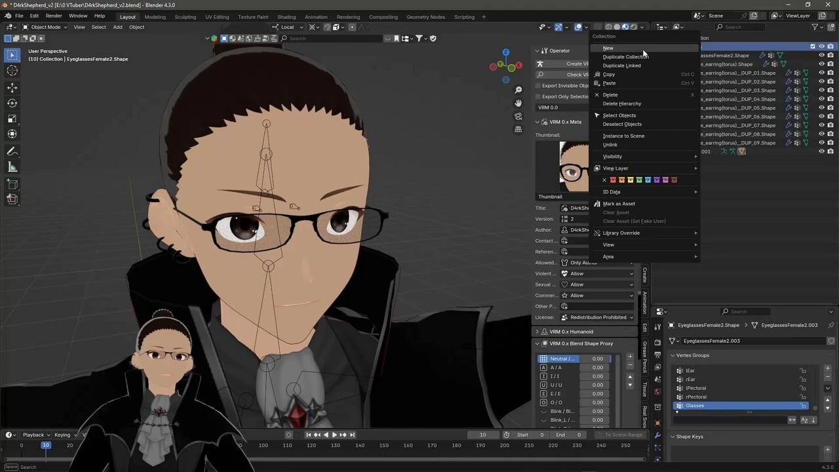Add a new vertex group with plus button
The width and height of the screenshot is (839, 472).
pyautogui.click(x=827, y=368)
